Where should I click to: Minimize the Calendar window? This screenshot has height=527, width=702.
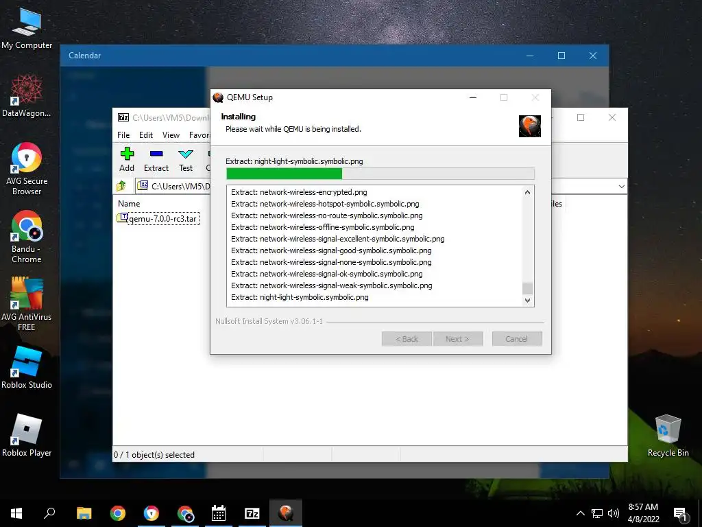click(x=530, y=56)
